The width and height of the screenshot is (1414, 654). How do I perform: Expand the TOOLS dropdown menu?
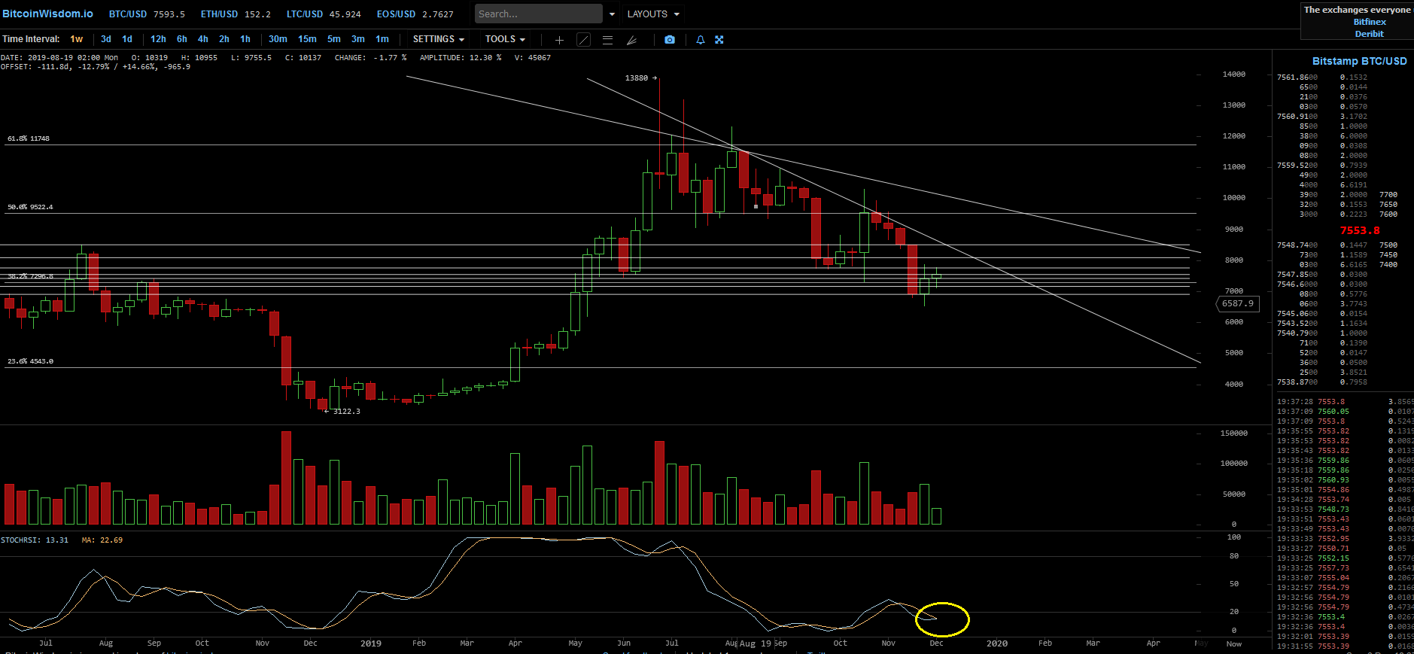[505, 39]
